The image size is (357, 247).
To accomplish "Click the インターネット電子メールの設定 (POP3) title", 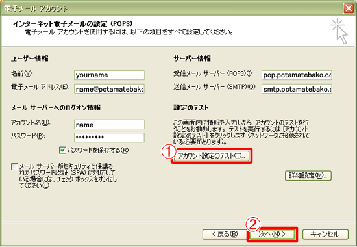I will click(73, 23).
